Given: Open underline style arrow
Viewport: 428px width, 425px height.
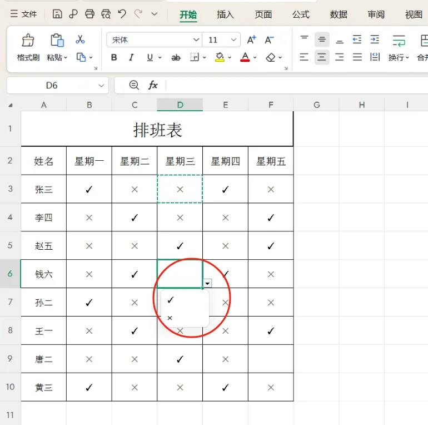Looking at the screenshot, I should (160, 58).
